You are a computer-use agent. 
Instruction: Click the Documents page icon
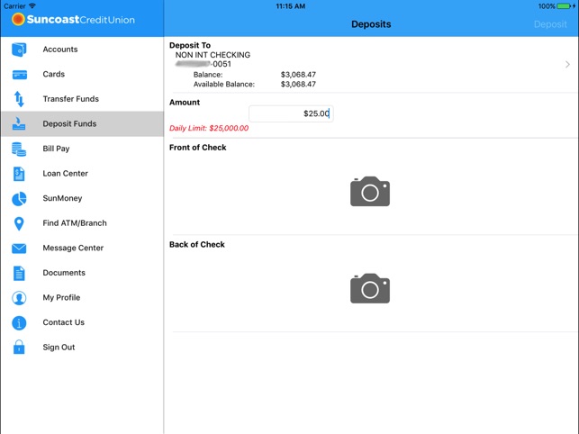point(19,273)
